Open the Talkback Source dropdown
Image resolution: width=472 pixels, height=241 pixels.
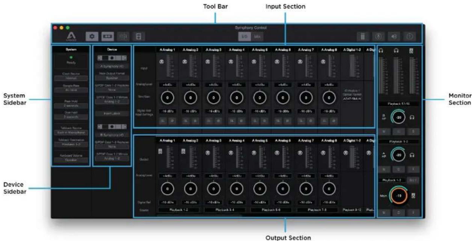tap(71, 133)
